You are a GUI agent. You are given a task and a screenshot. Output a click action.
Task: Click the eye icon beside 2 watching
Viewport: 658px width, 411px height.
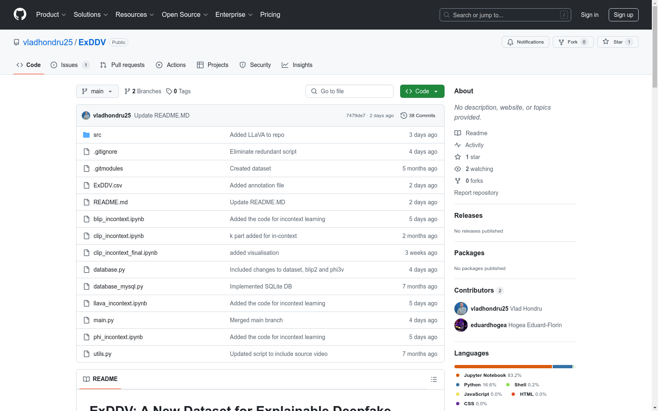pos(458,169)
